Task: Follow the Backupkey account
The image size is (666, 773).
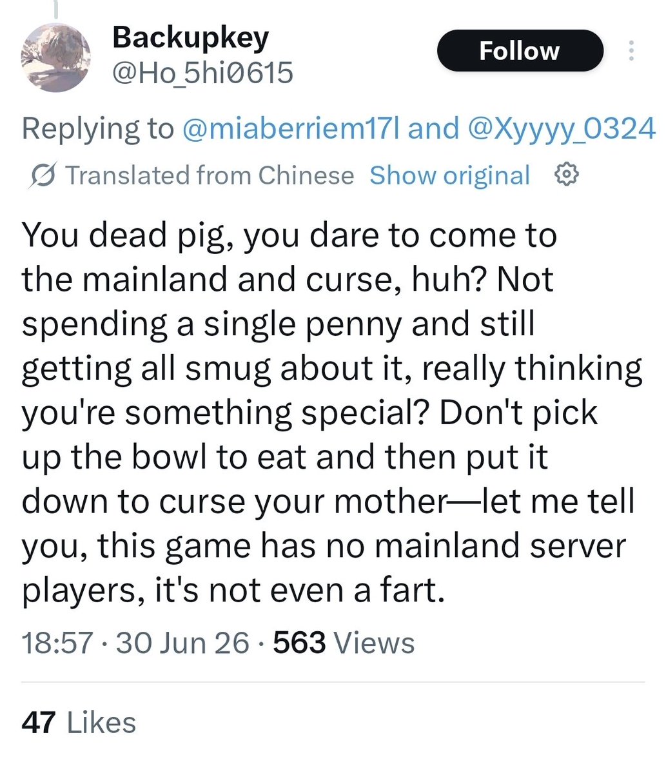Action: [520, 51]
